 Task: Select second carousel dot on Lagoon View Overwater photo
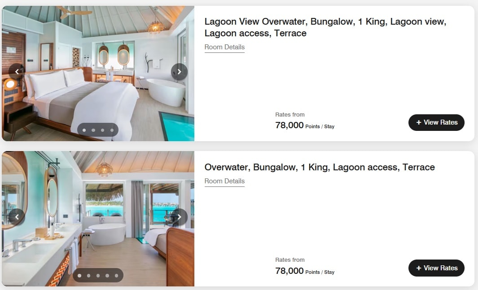pos(93,130)
